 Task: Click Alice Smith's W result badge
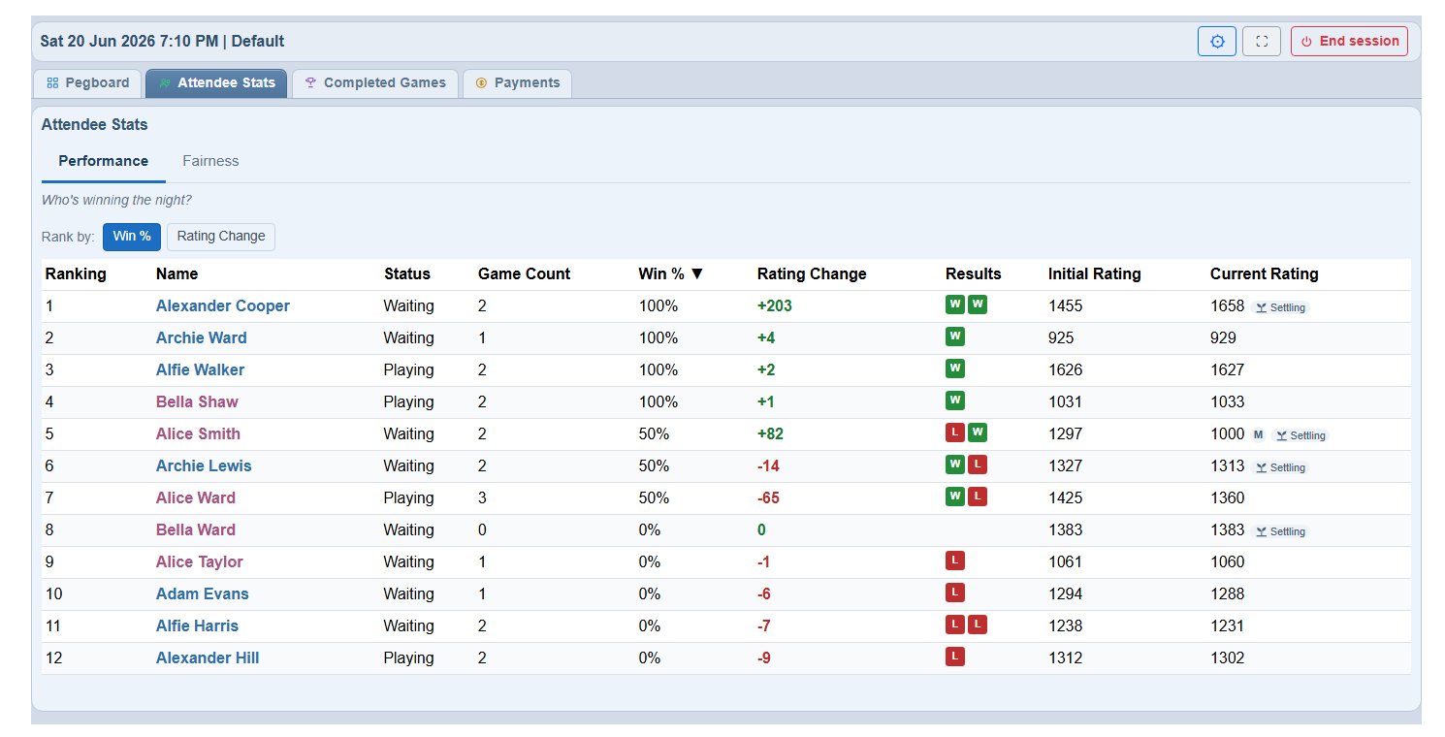point(978,433)
